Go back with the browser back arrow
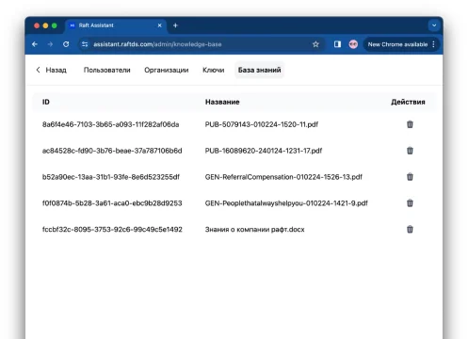Image resolution: width=468 pixels, height=339 pixels. point(35,44)
